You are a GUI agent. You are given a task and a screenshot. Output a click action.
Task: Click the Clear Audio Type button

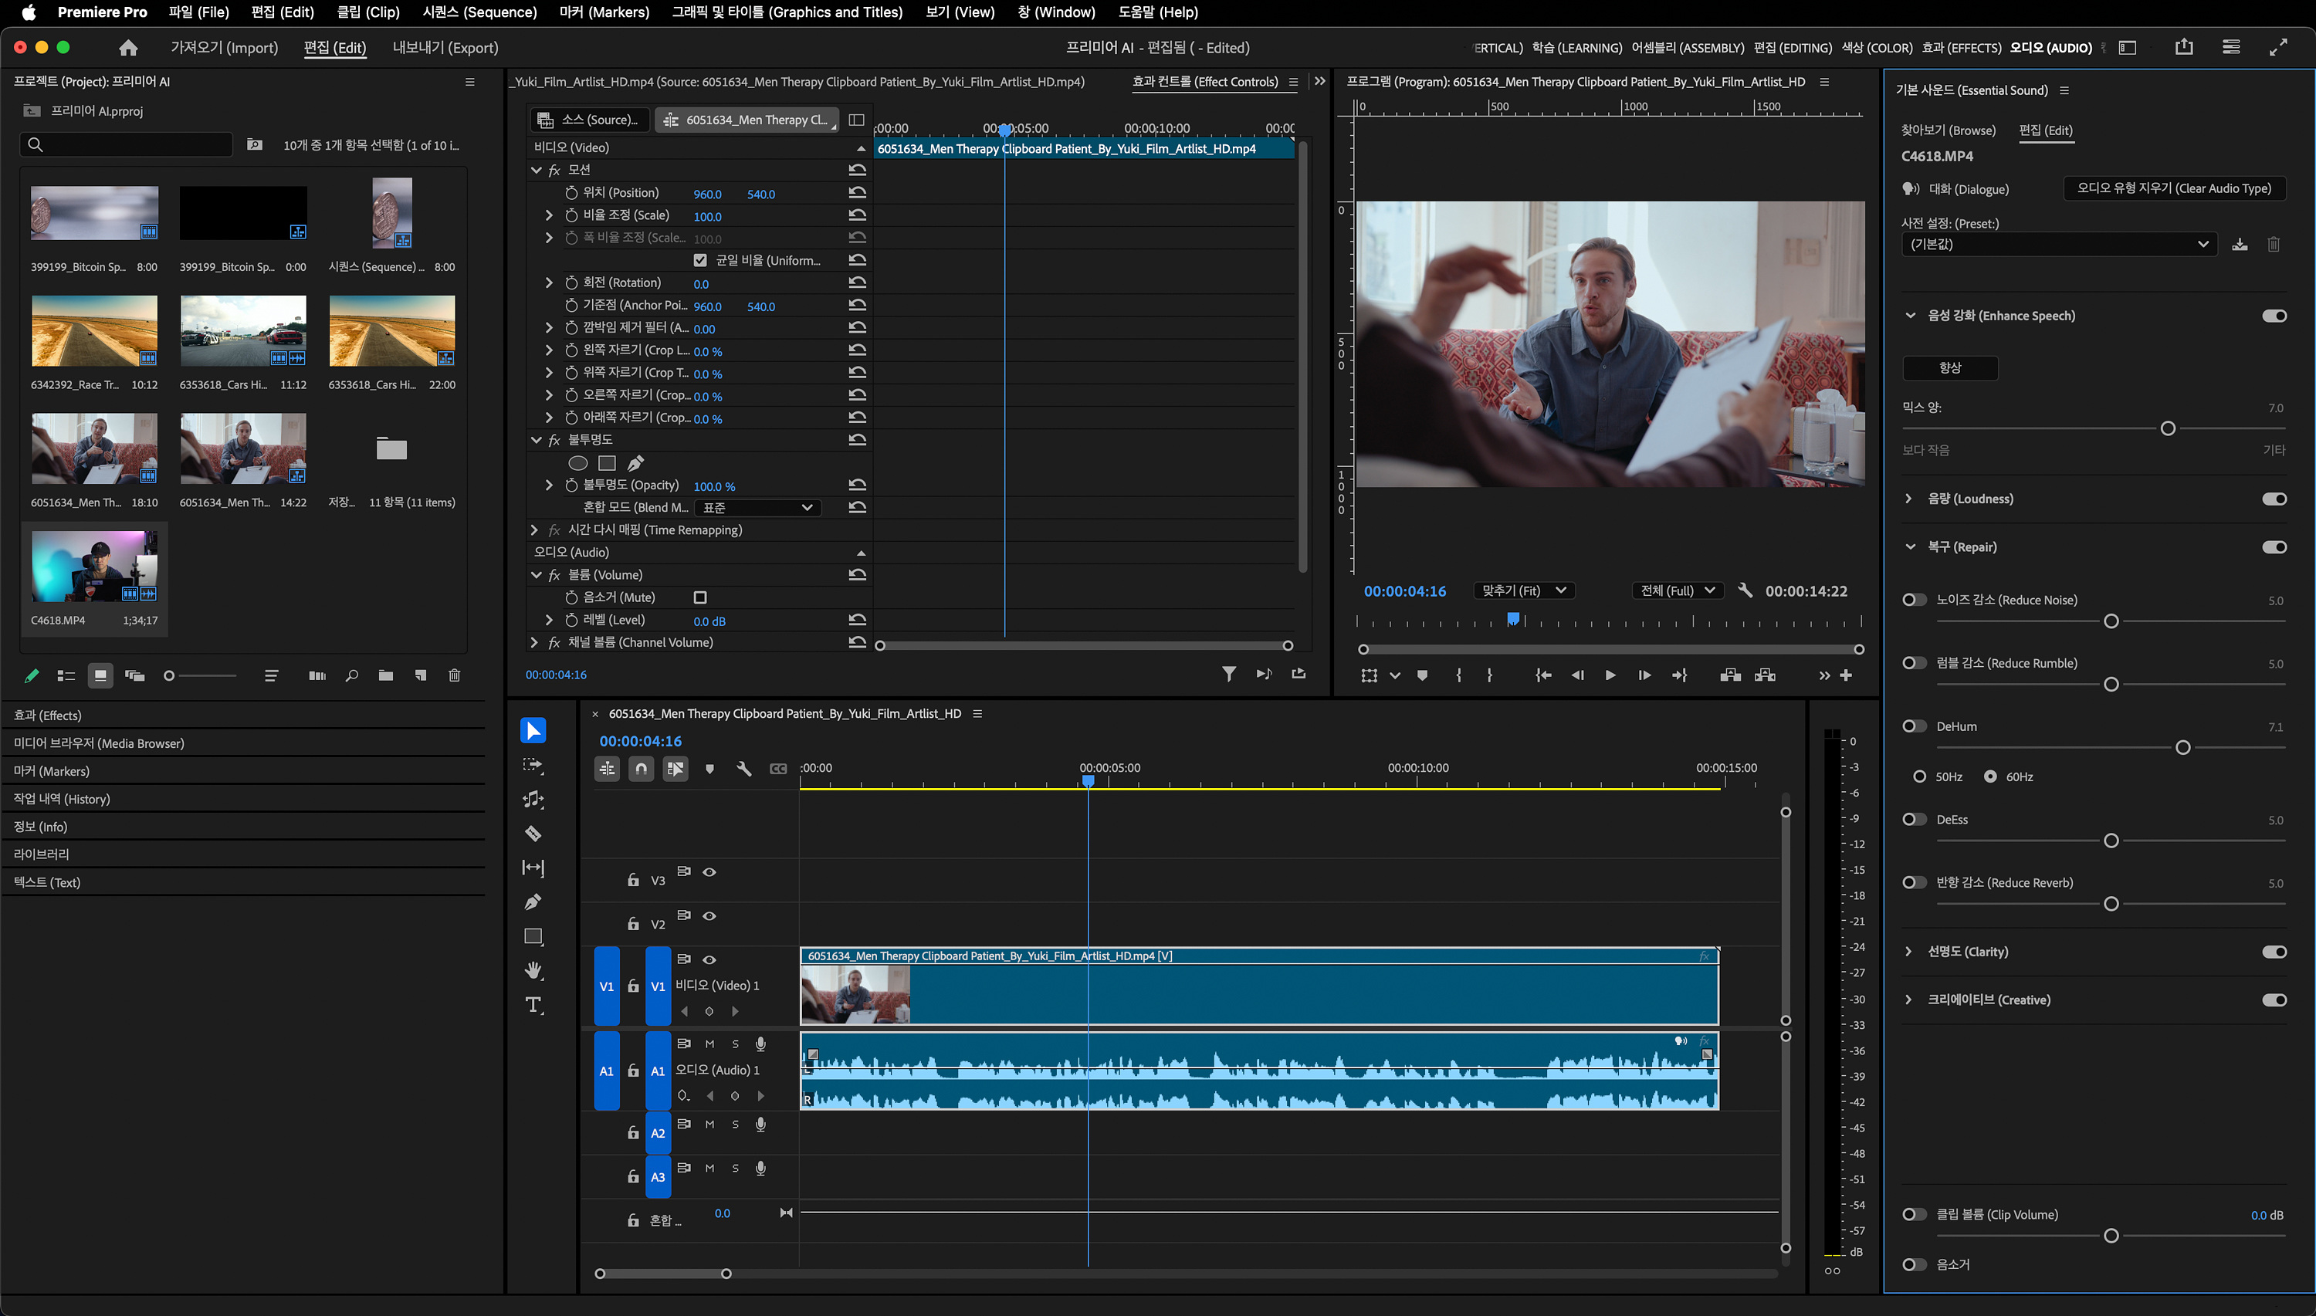[2173, 188]
